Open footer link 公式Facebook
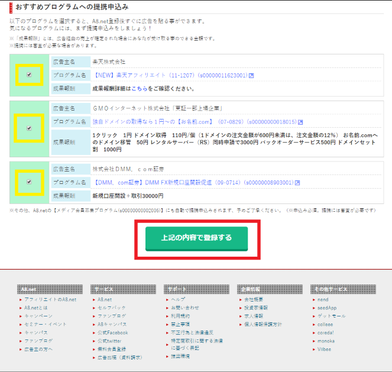This screenshot has height=372, width=392. pos(113,332)
